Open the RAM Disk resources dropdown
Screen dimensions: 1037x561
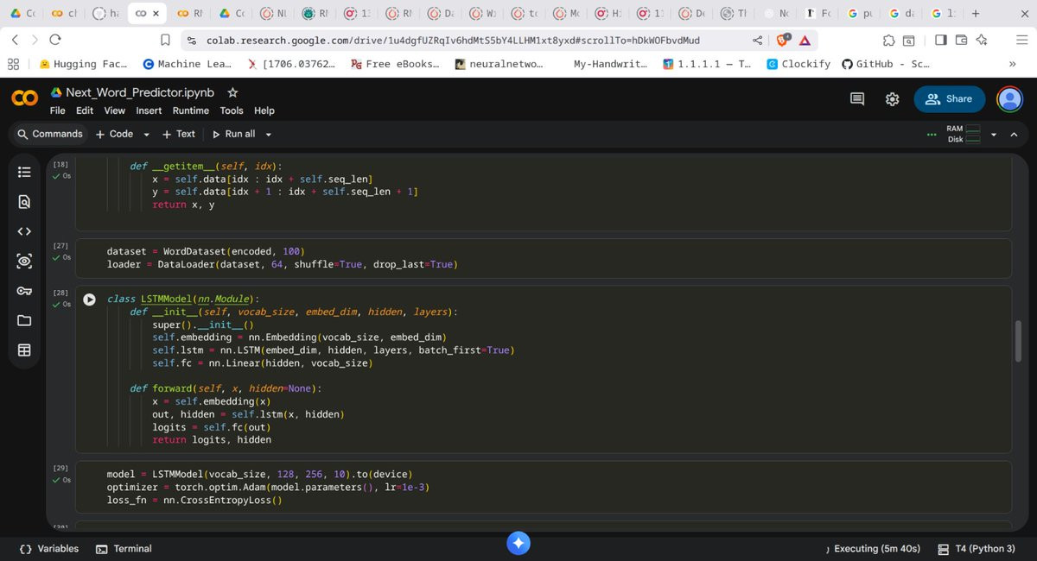[994, 135]
